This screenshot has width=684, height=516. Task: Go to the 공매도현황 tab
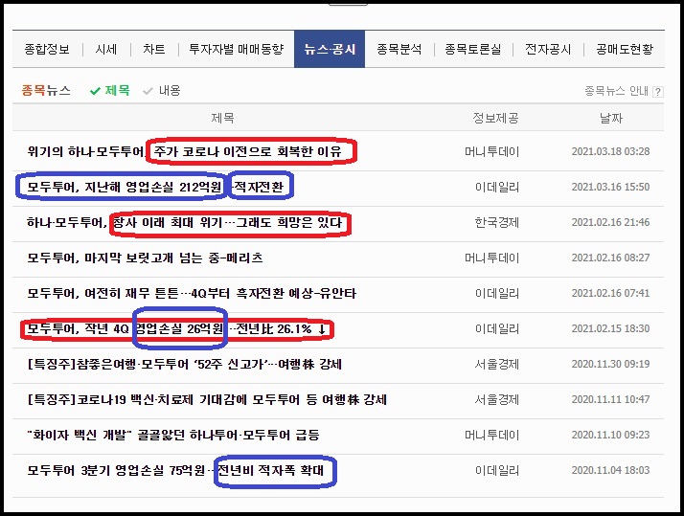pyautogui.click(x=625, y=49)
